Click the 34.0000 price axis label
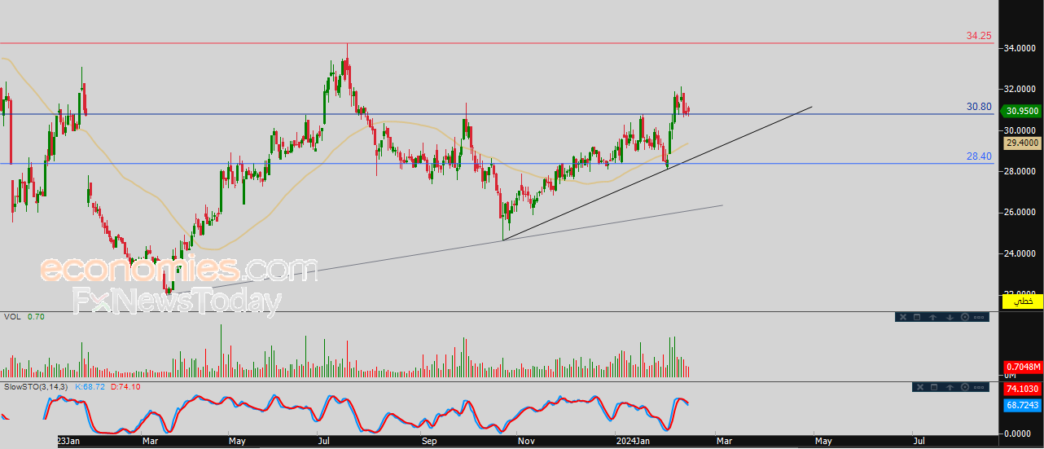 coord(1020,48)
